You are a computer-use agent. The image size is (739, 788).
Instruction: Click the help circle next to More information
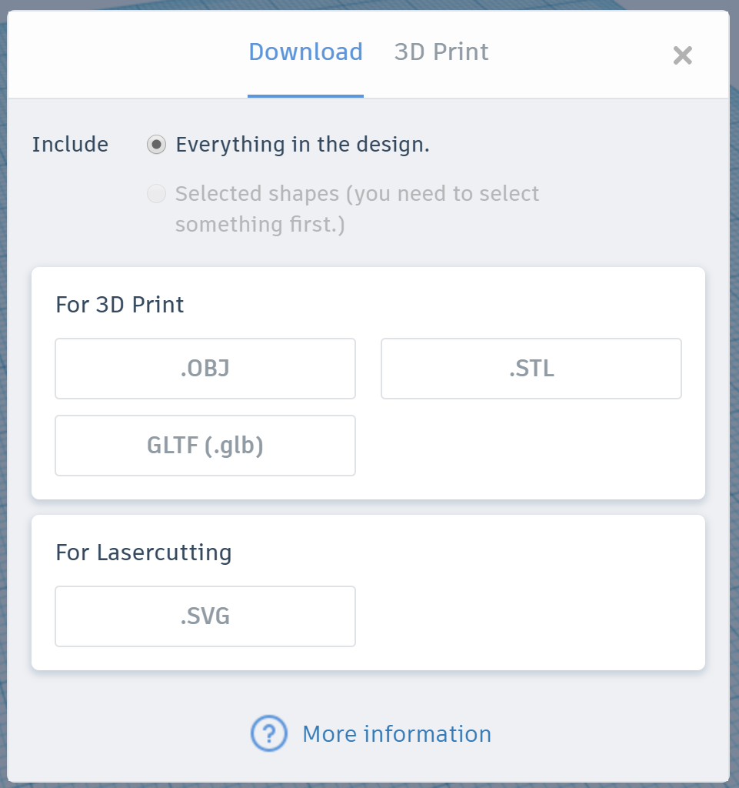[267, 734]
